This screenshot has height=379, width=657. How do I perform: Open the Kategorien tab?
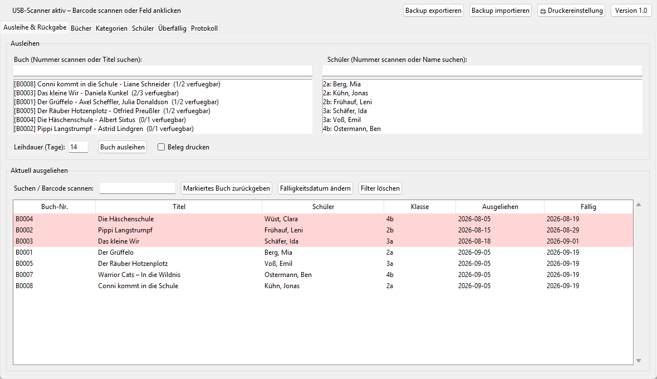tap(111, 28)
